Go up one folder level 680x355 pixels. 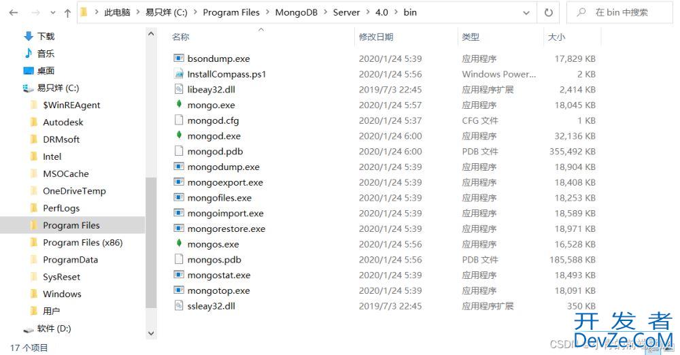tap(67, 13)
